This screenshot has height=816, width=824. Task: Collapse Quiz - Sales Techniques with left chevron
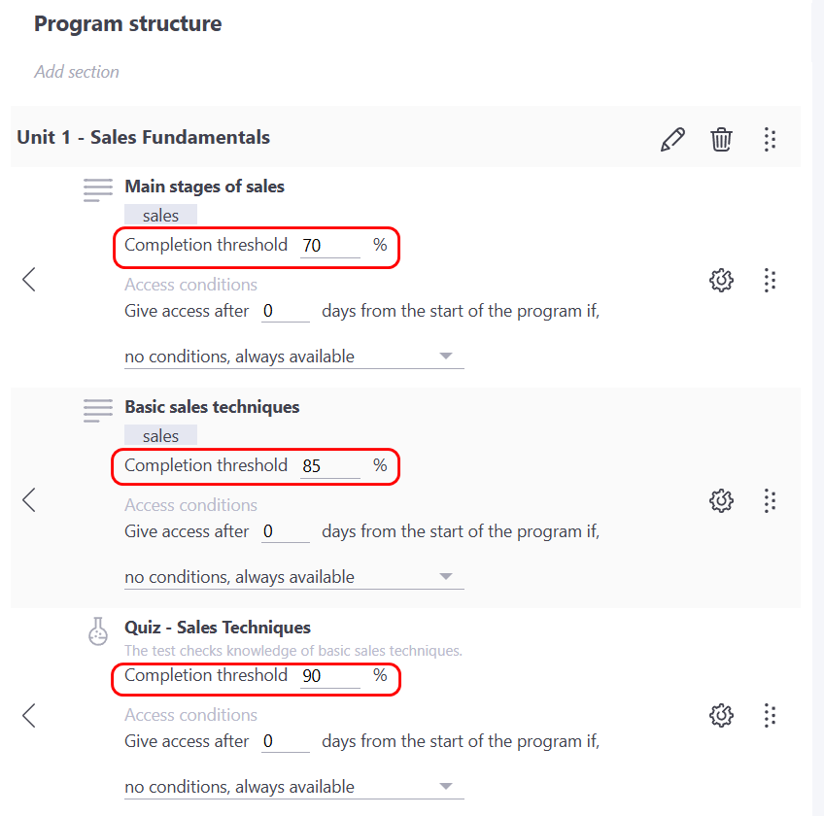pos(29,716)
